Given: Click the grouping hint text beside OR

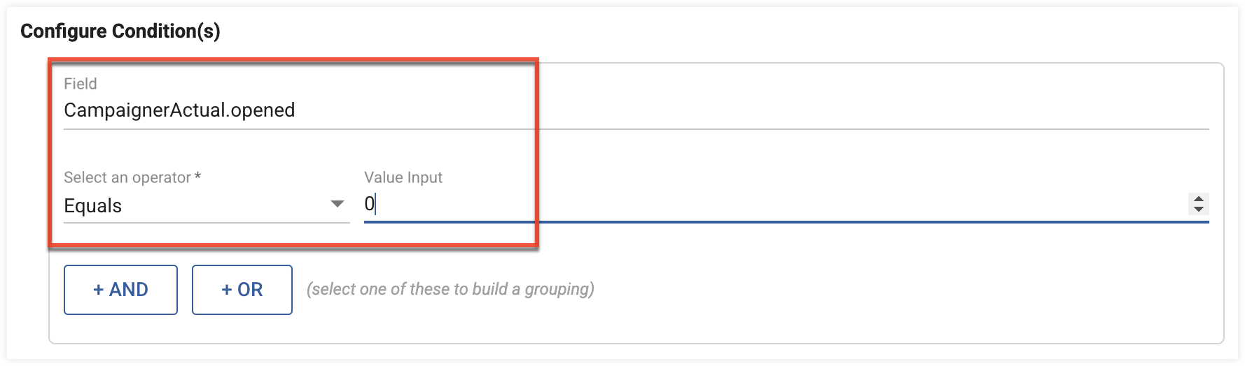Looking at the screenshot, I should (450, 289).
